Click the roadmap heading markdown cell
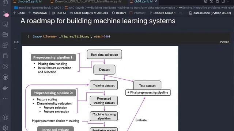 98,21
